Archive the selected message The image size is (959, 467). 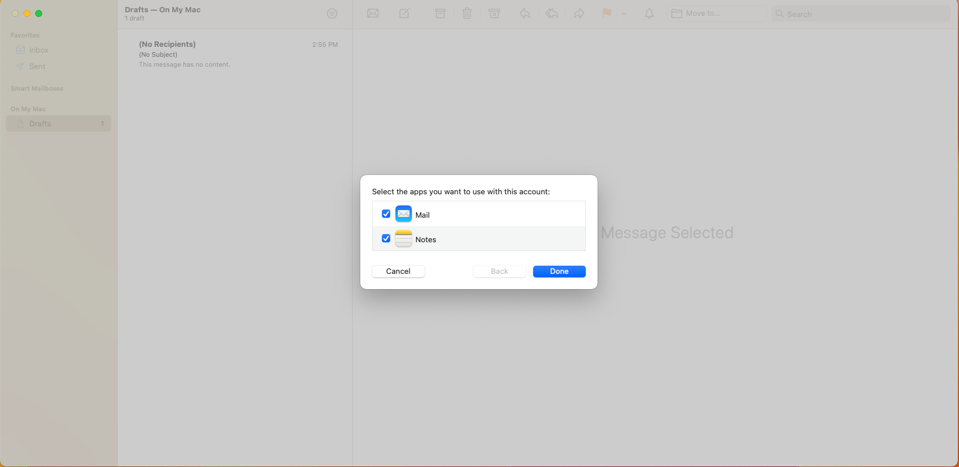click(440, 13)
